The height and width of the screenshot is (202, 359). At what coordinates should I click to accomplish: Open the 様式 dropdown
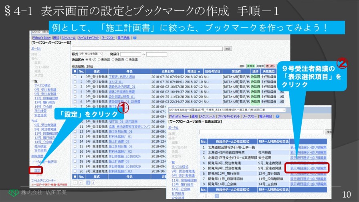tap(91, 54)
